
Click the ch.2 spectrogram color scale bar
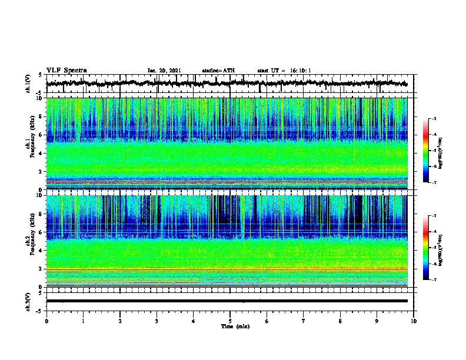point(426,248)
